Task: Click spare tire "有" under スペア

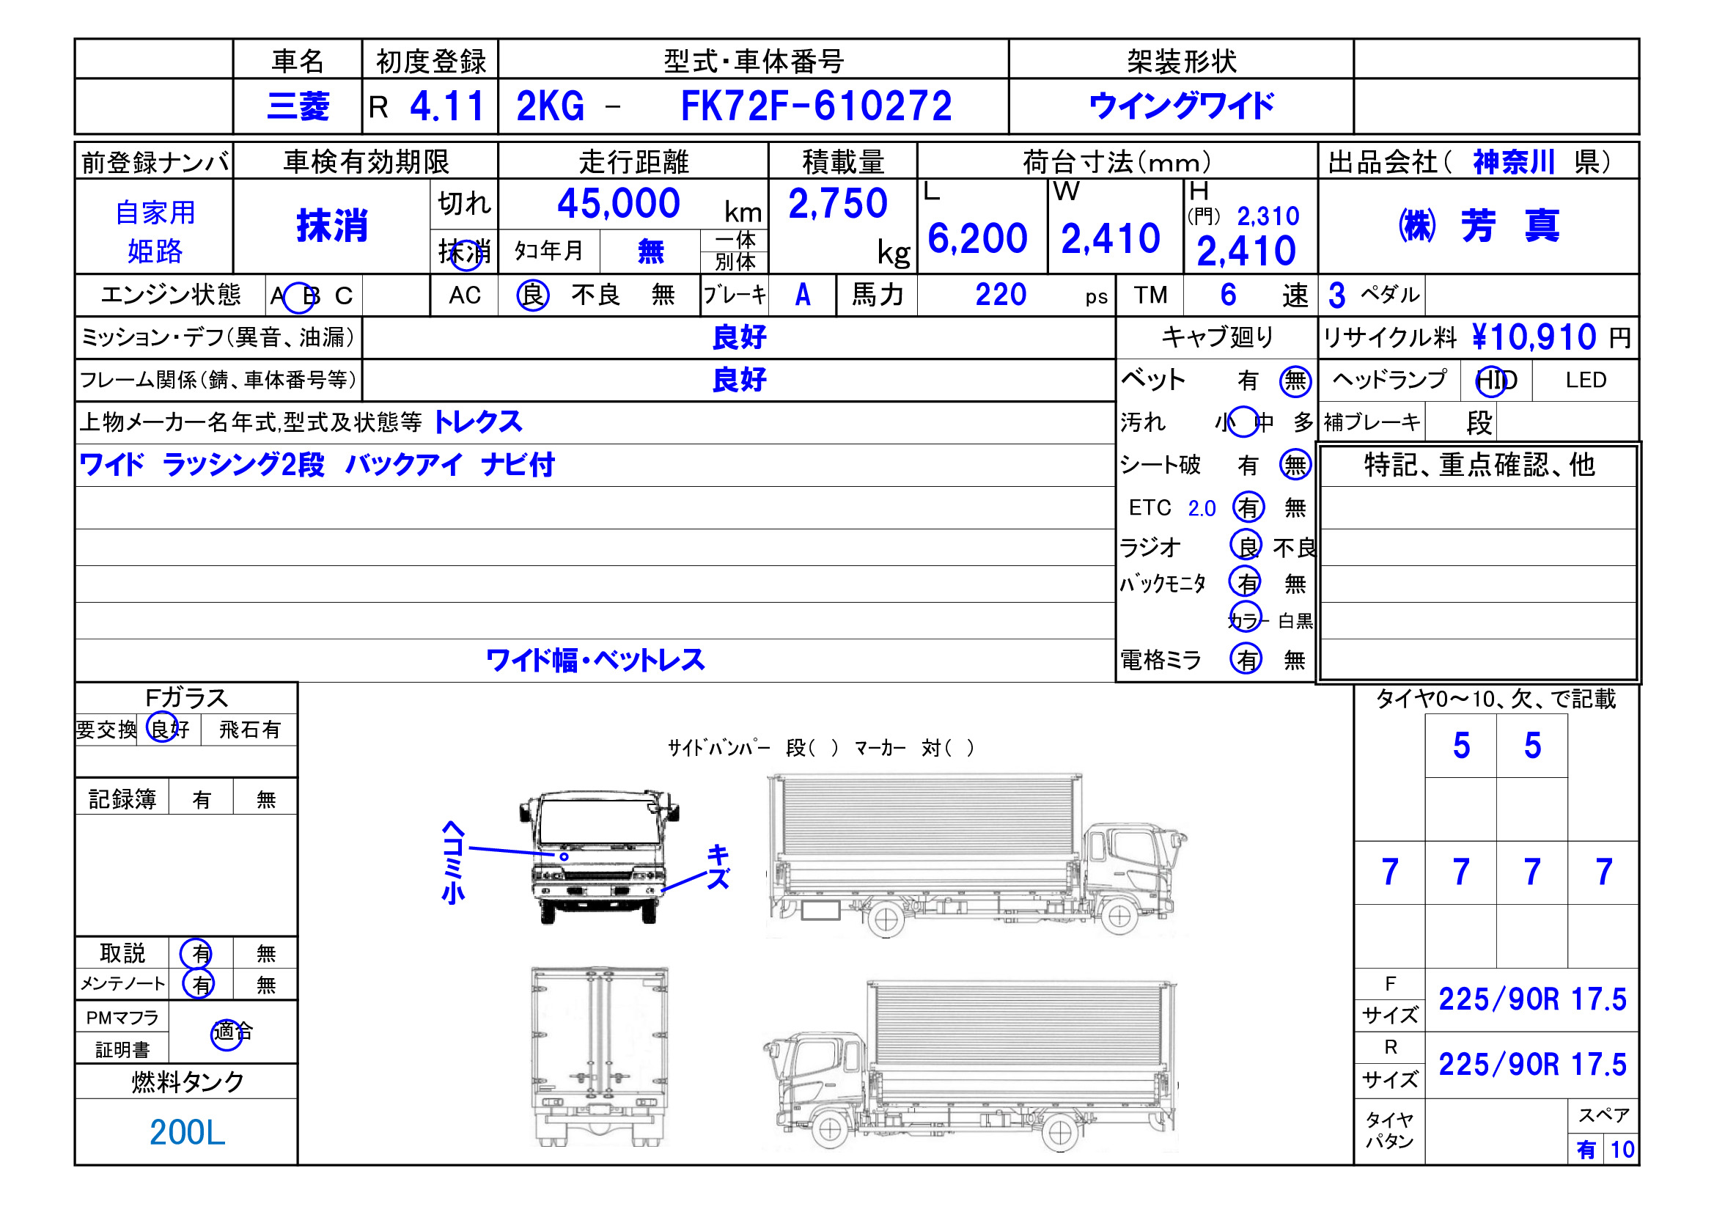Action: [x=1586, y=1149]
